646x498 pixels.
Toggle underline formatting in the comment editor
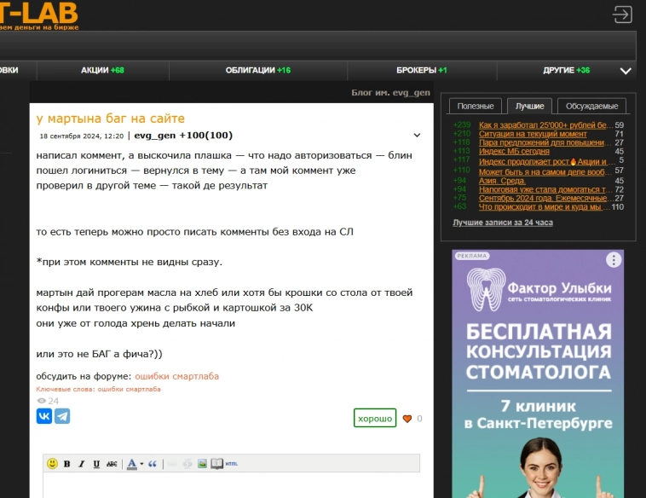point(96,464)
